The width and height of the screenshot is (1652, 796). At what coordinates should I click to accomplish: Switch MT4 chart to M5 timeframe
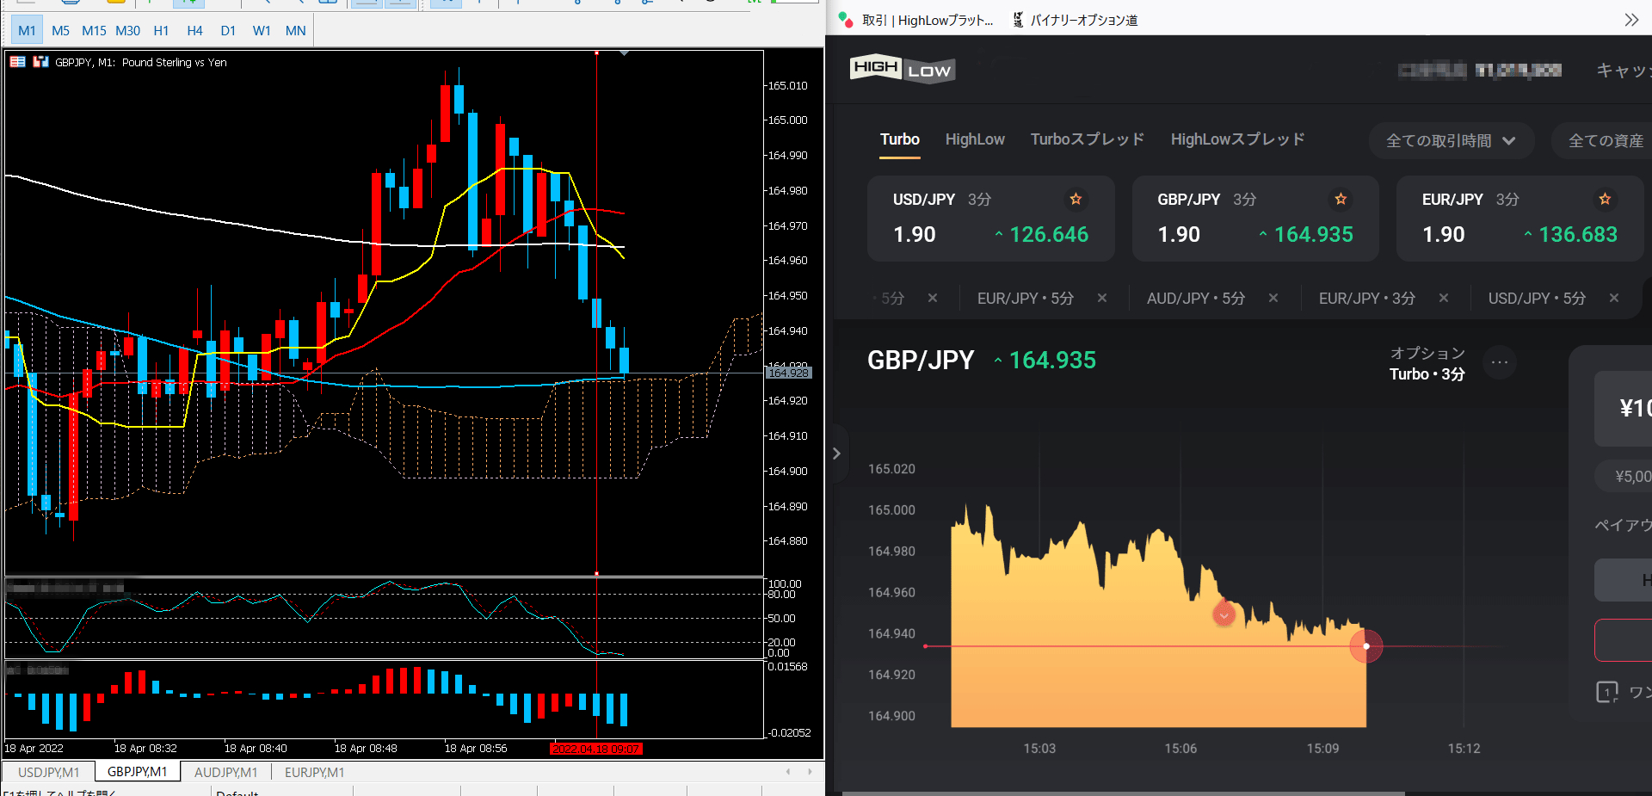click(x=60, y=30)
